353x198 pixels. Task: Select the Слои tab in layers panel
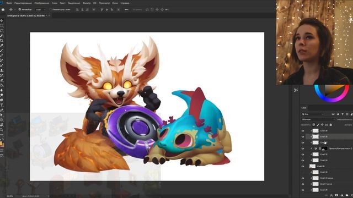[304, 108]
